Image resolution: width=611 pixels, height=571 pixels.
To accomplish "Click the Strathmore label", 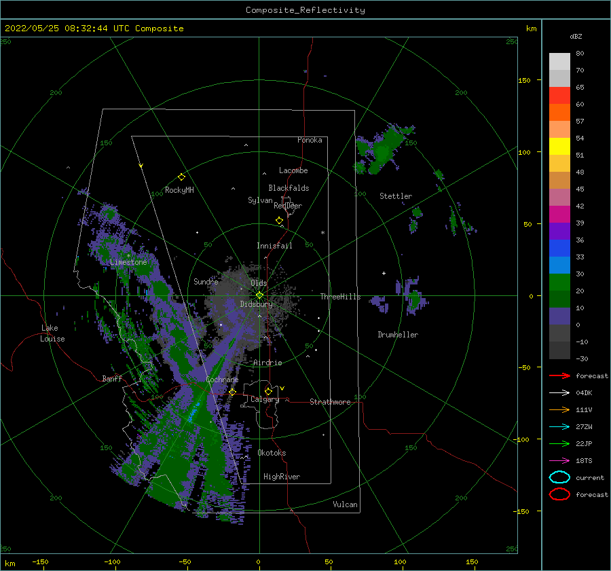I will click(x=330, y=402).
